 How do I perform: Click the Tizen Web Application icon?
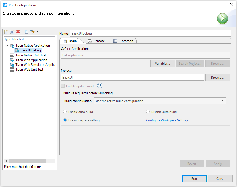click(x=12, y=60)
